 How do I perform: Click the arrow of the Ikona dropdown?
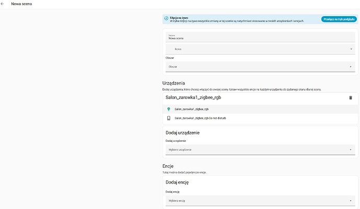pos(351,49)
